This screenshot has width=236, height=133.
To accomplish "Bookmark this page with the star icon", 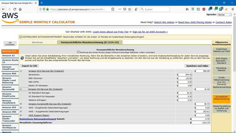I will tap(130, 9).
